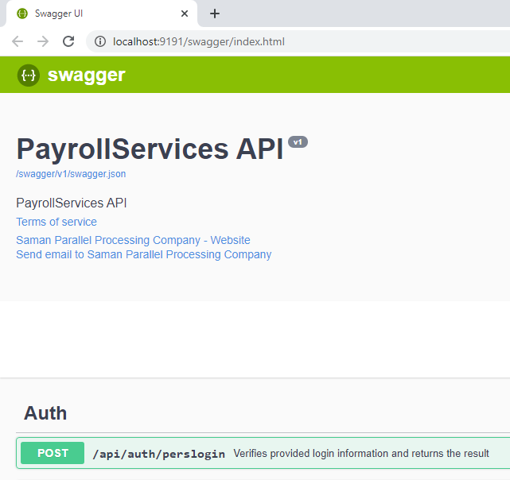Click the browser back arrow
The height and width of the screenshot is (480, 510).
(18, 41)
